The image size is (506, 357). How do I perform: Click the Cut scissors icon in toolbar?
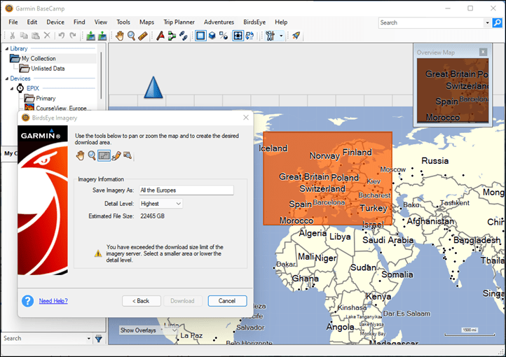click(13, 36)
